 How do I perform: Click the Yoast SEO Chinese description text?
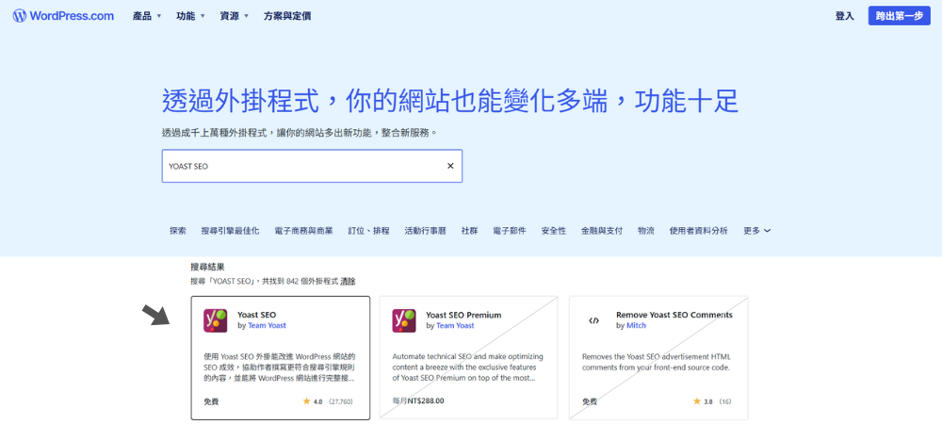click(280, 367)
